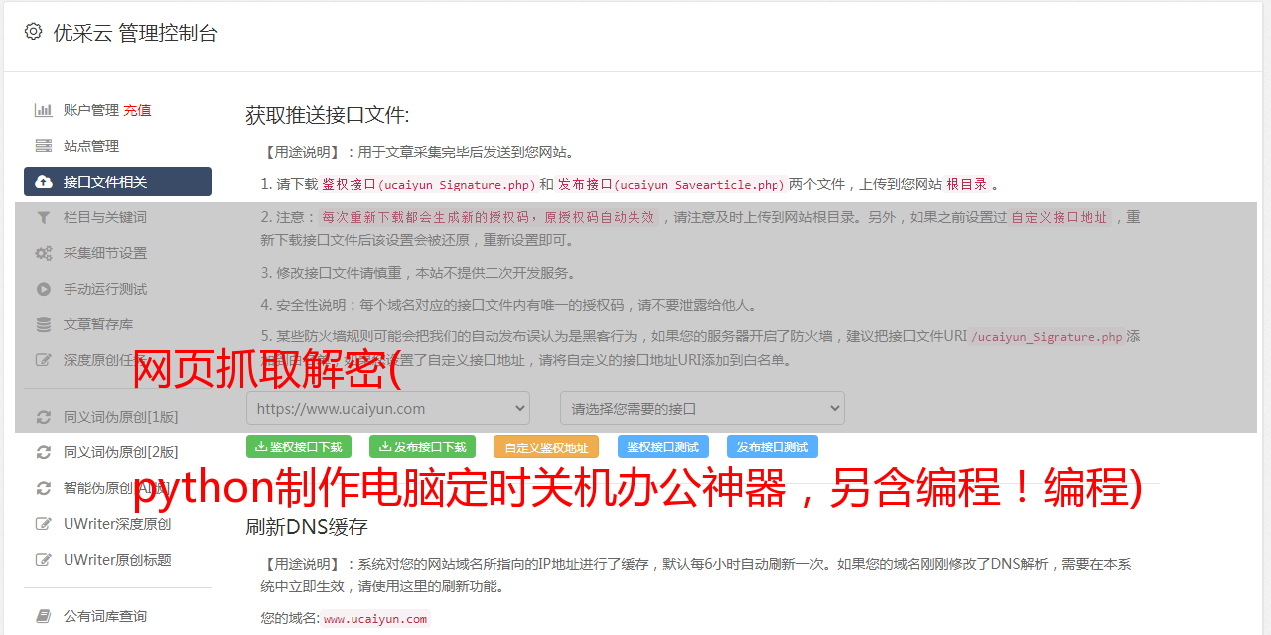Viewport: 1271px width, 635px height.
Task: Click the refresh icon for 同义词伪原创[2版]
Action: [x=44, y=452]
